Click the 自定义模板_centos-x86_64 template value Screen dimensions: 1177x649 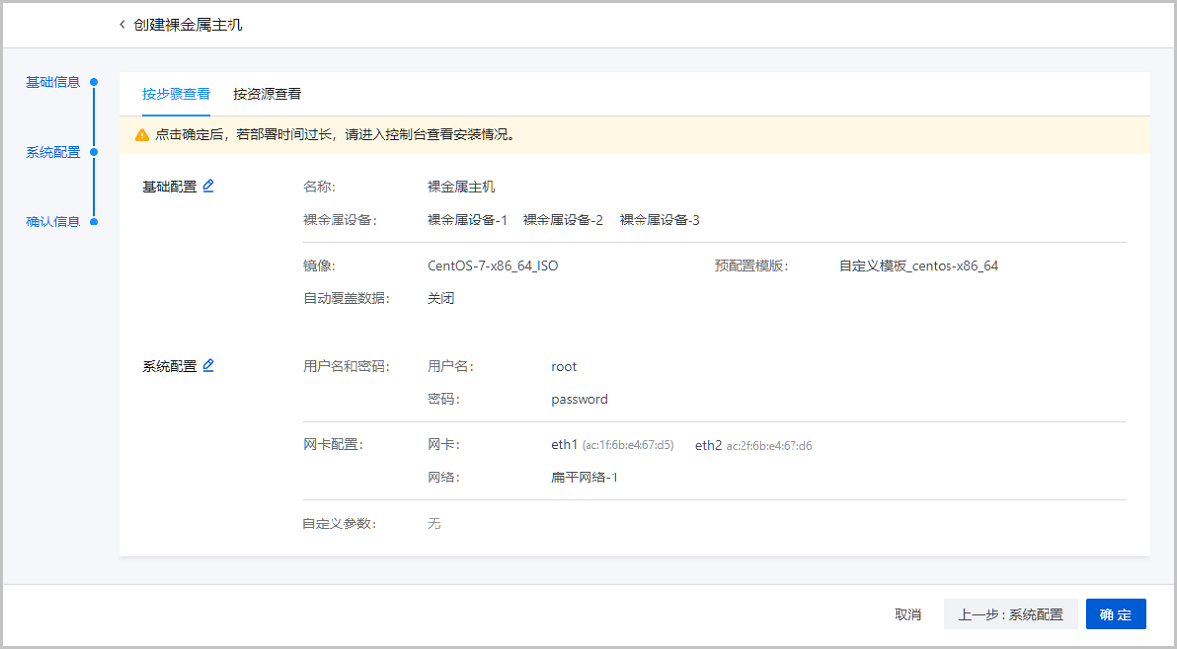click(918, 266)
